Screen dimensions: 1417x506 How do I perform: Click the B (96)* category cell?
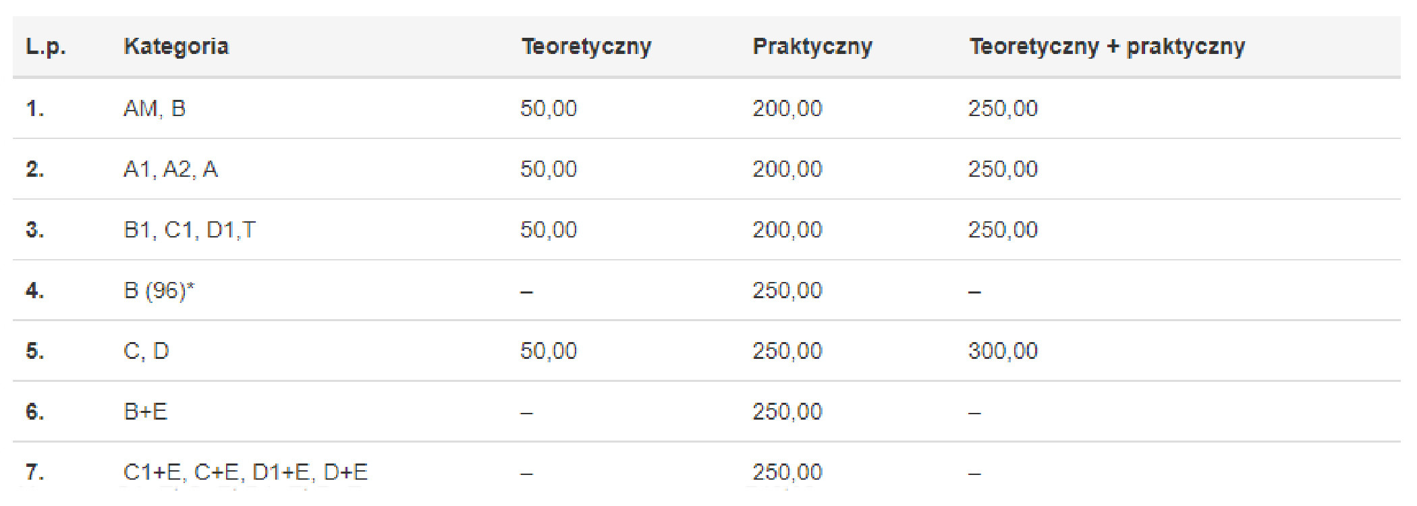pos(159,291)
